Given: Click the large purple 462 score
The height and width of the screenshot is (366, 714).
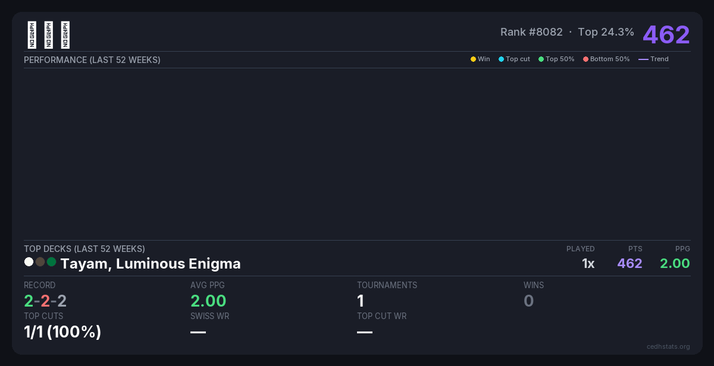Looking at the screenshot, I should click(x=666, y=35).
